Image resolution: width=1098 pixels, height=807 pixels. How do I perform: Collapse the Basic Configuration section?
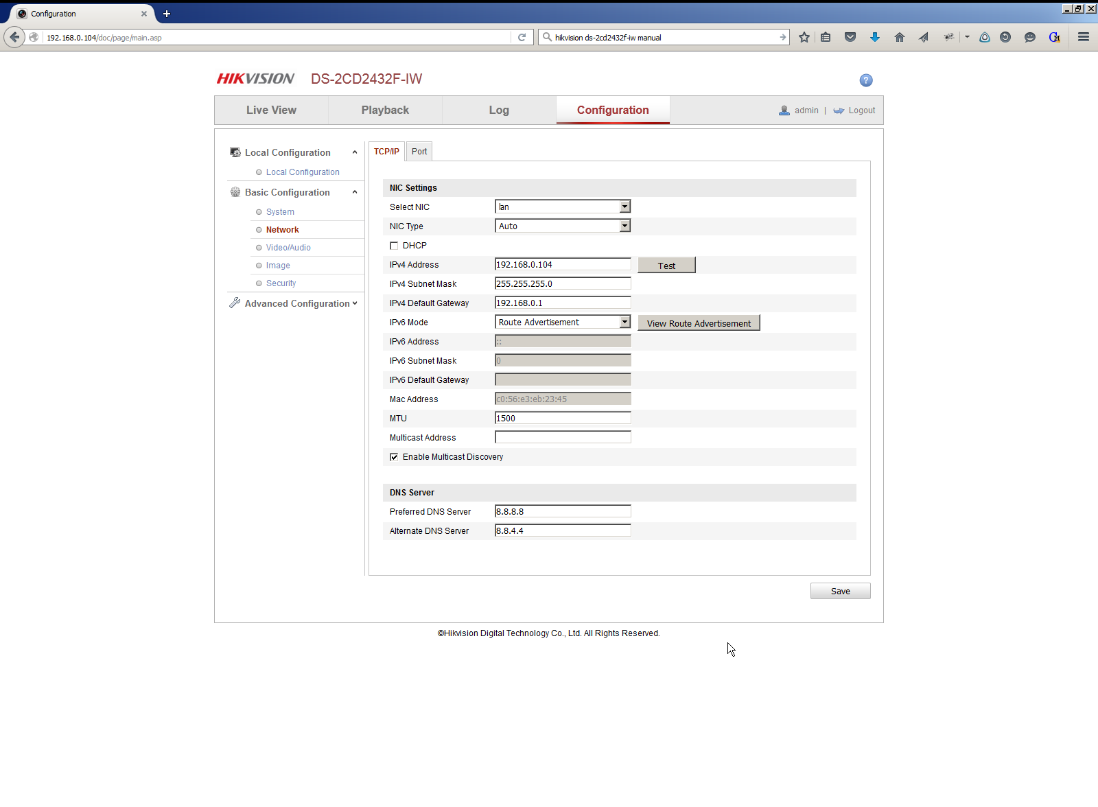(x=355, y=192)
